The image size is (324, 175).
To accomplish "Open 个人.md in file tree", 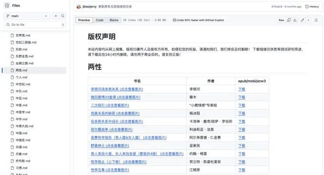I will point(21,77).
